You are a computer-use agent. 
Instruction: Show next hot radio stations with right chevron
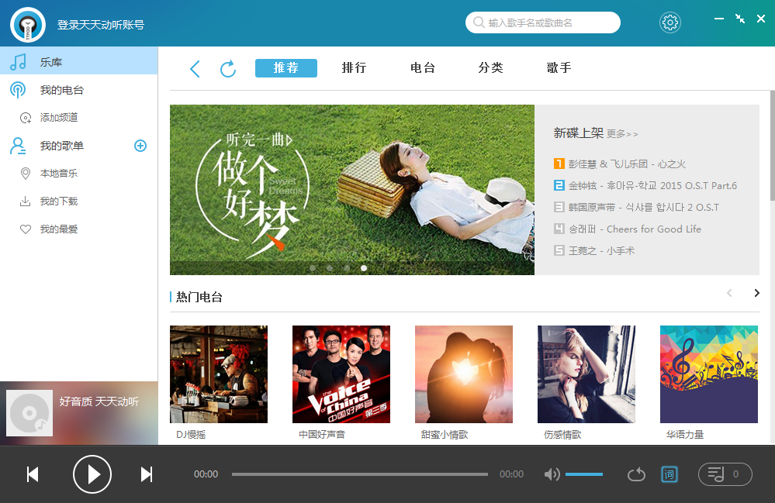pos(756,293)
